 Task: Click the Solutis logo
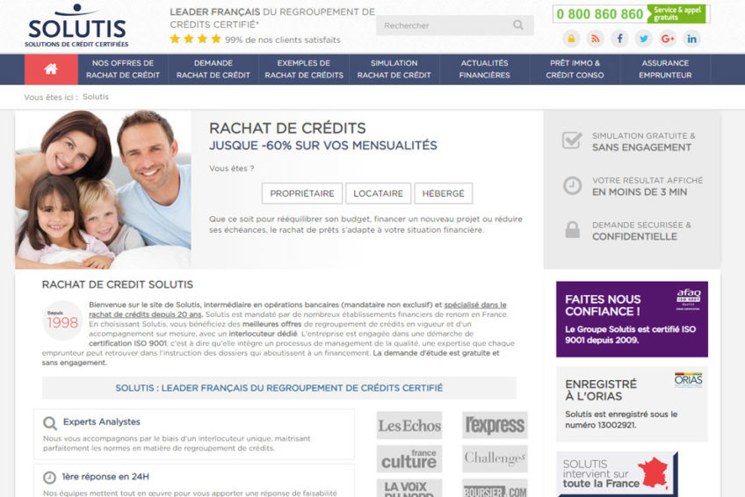[76, 26]
